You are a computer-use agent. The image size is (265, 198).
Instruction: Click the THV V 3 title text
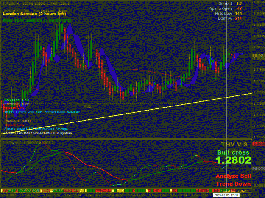234,144
